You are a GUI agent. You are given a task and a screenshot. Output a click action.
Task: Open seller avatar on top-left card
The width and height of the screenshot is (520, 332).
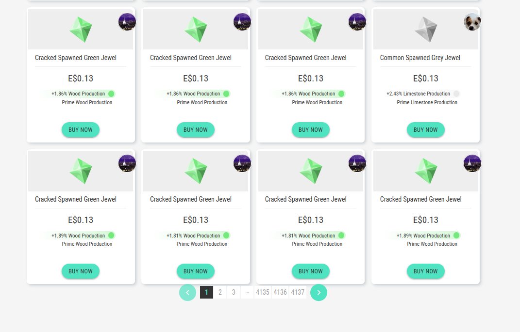pos(127,22)
